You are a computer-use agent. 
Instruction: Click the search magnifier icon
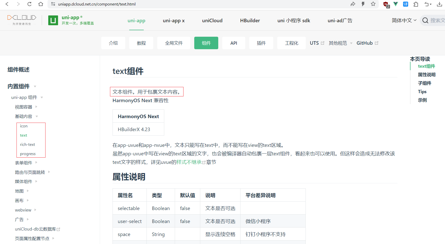click(x=425, y=20)
